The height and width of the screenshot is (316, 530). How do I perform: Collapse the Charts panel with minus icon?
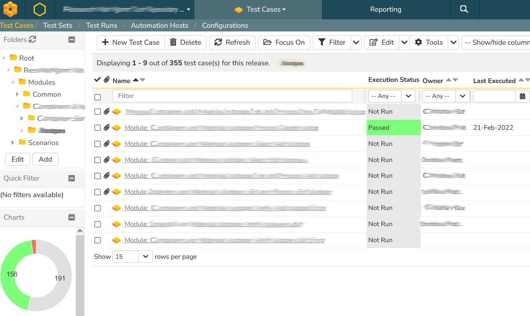pos(72,217)
